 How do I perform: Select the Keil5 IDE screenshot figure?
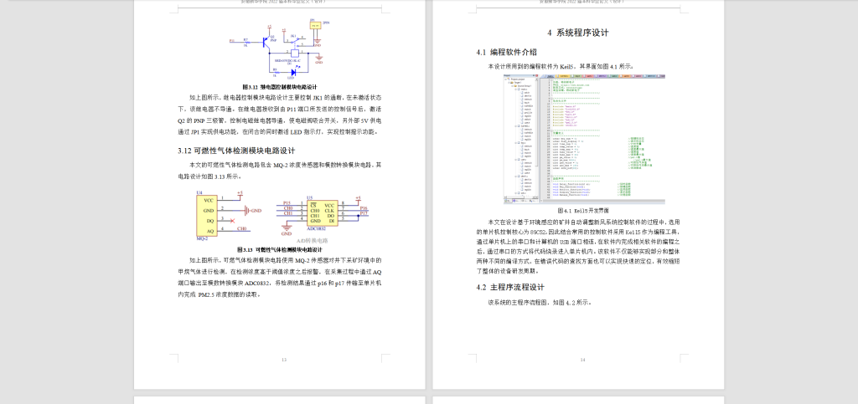point(584,140)
